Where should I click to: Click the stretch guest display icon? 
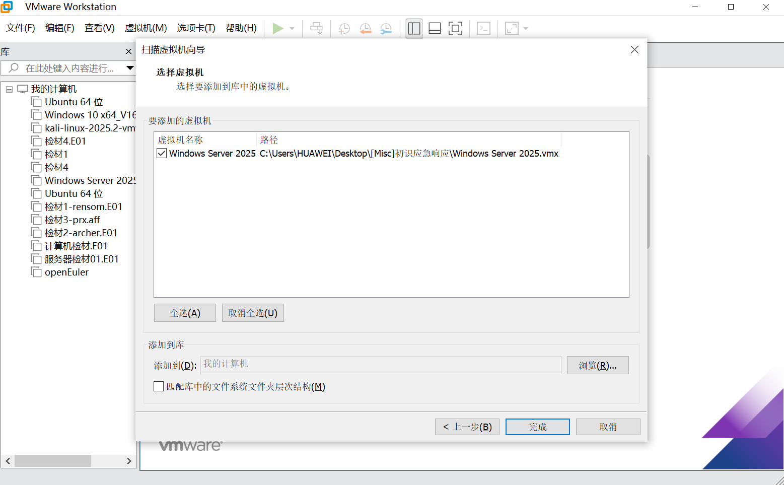pyautogui.click(x=512, y=29)
